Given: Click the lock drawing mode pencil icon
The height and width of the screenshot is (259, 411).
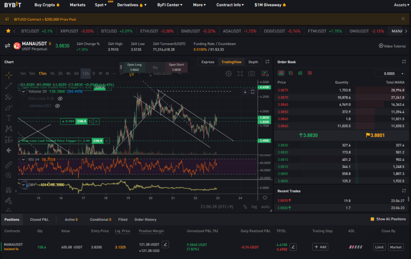Looking at the screenshot, I should 9,201.
